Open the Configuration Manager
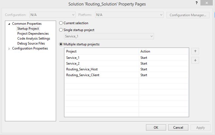 tap(188, 15)
